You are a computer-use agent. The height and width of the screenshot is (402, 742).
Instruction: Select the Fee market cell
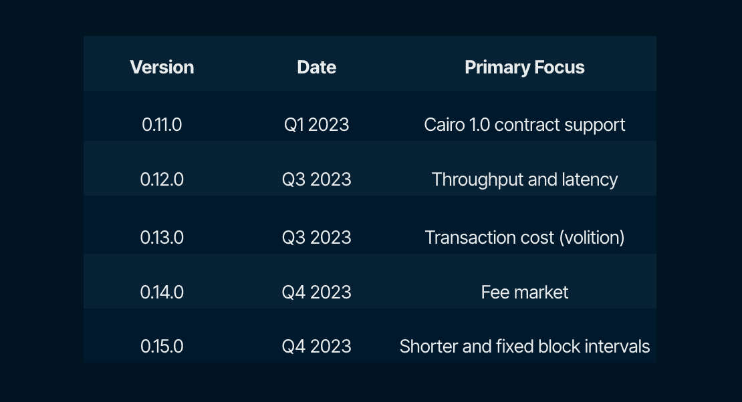[525, 292]
